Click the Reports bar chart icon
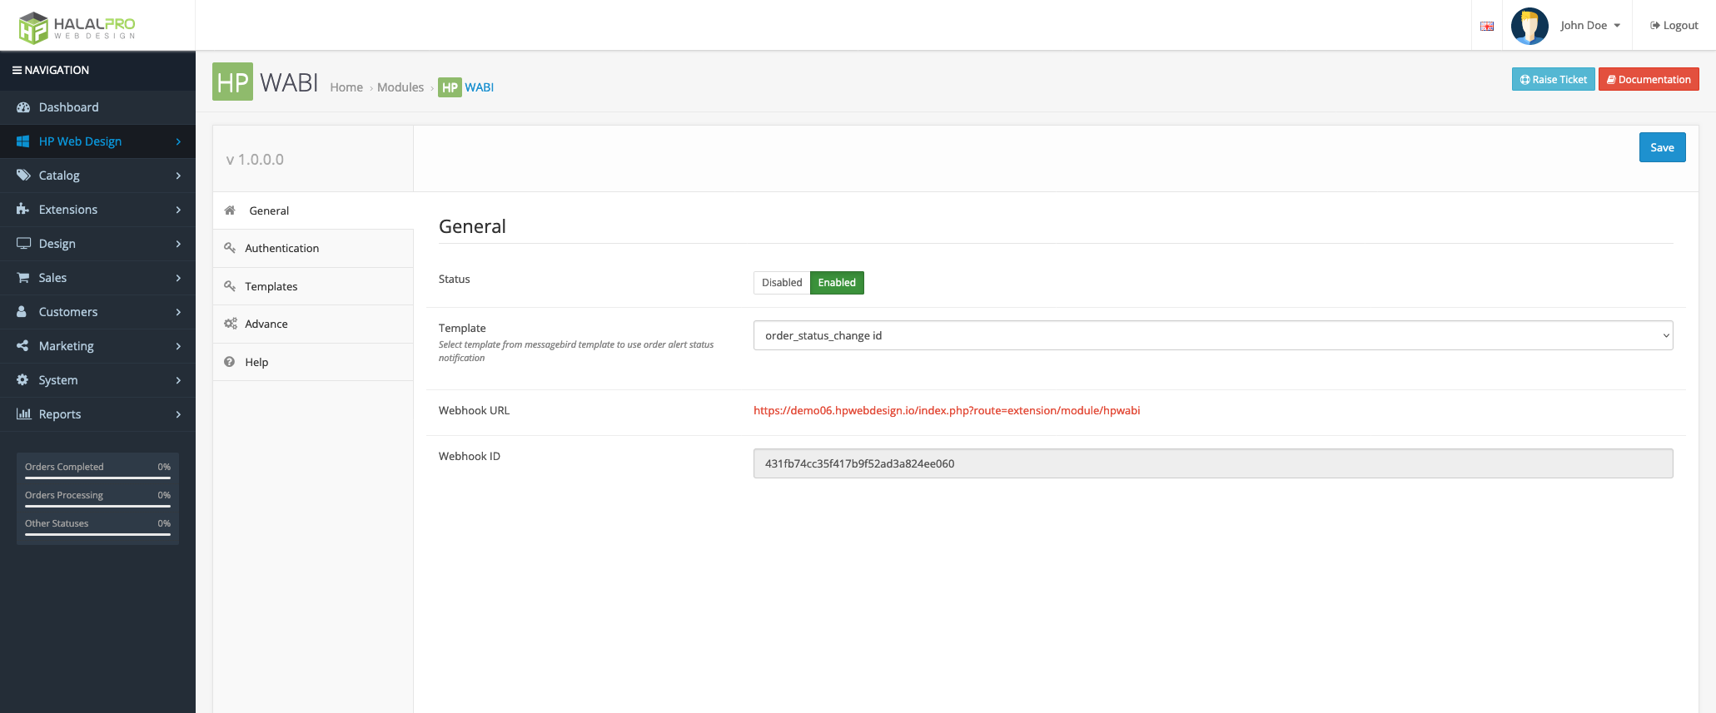This screenshot has width=1716, height=713. (23, 414)
